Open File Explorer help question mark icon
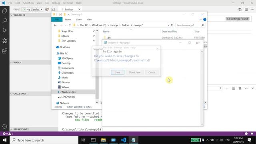256x144 pixels. (205, 20)
